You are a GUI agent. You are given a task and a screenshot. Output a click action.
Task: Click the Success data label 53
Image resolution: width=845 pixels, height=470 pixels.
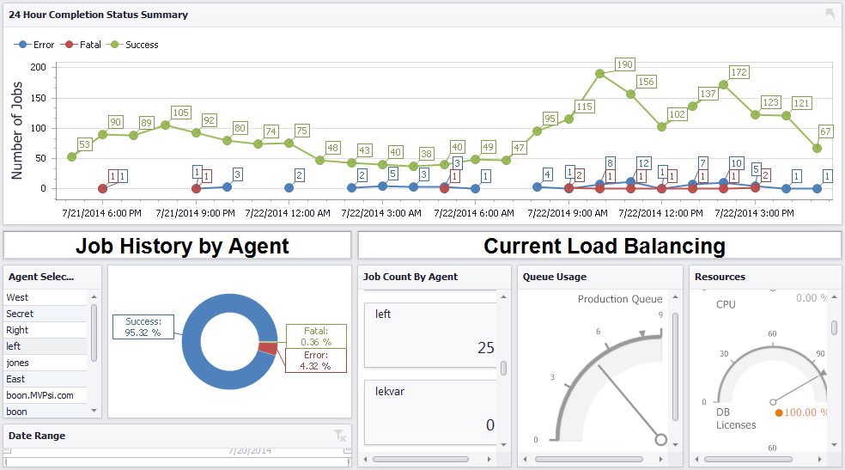click(x=85, y=144)
